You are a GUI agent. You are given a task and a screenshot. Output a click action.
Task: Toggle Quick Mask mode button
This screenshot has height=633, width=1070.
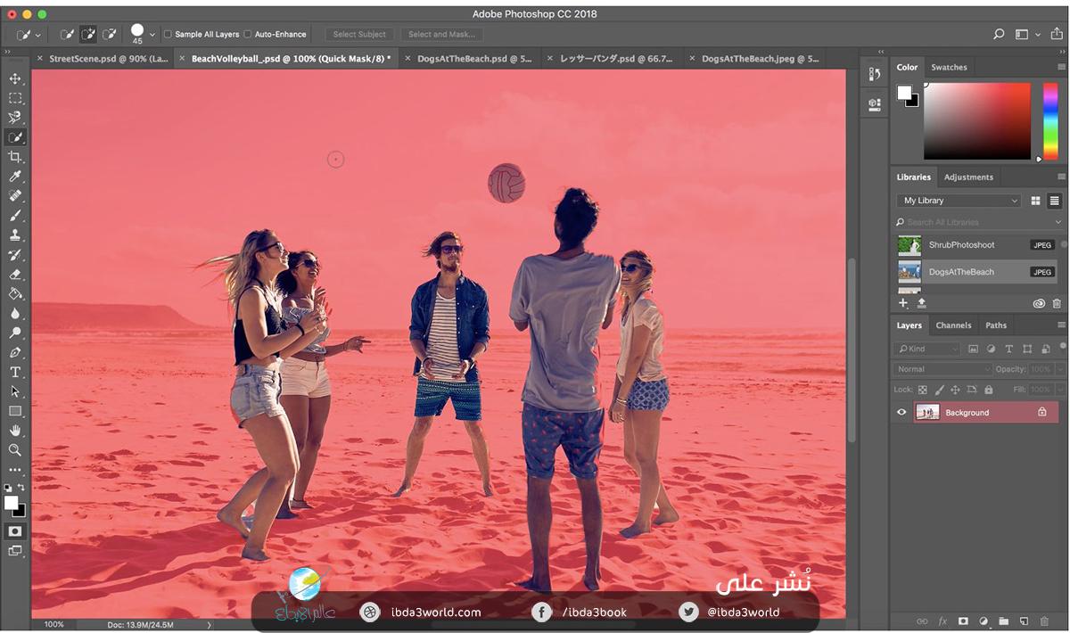[x=15, y=530]
